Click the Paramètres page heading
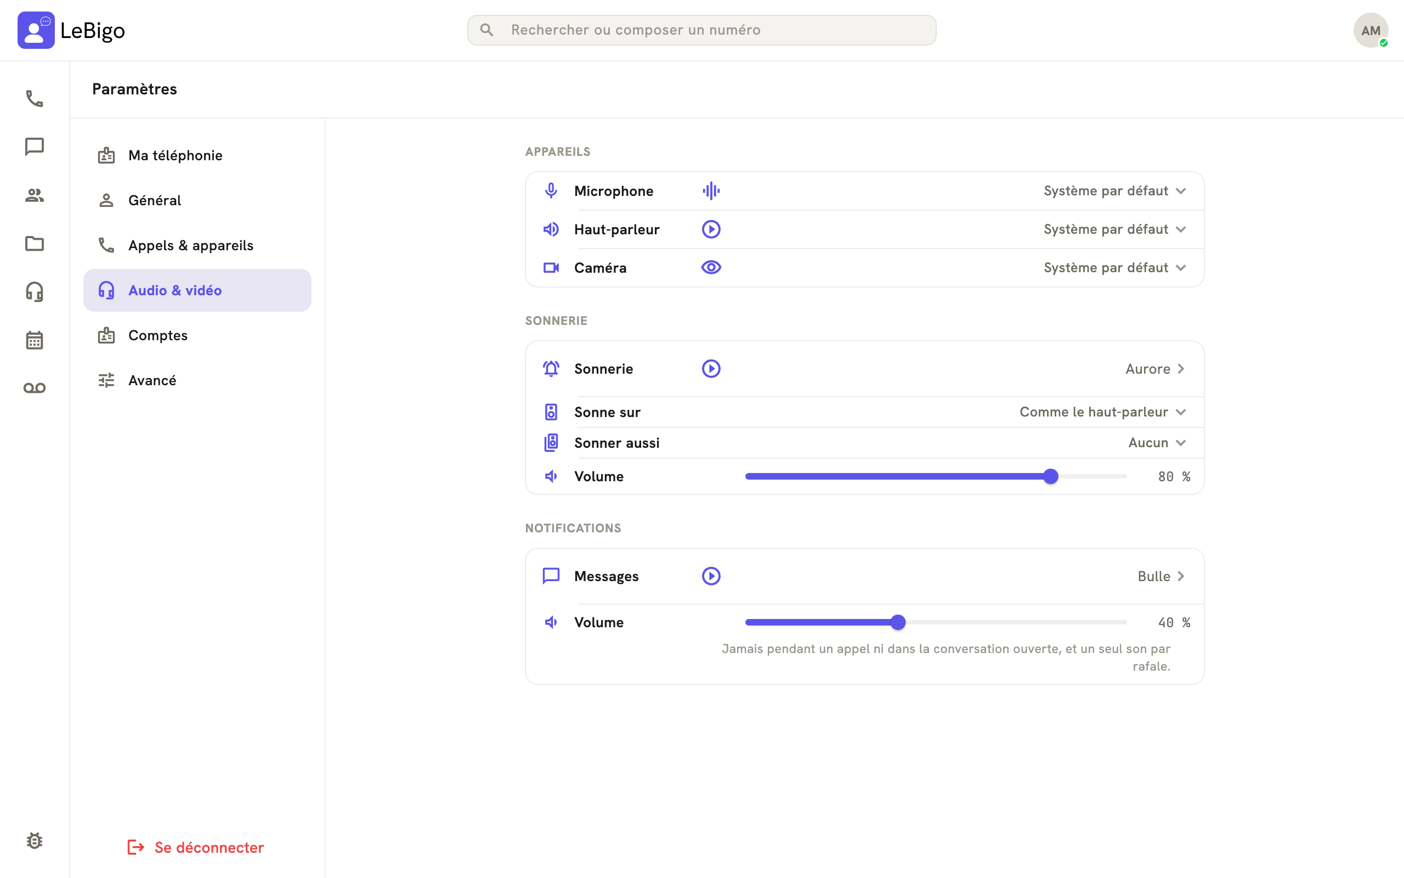 click(x=134, y=89)
